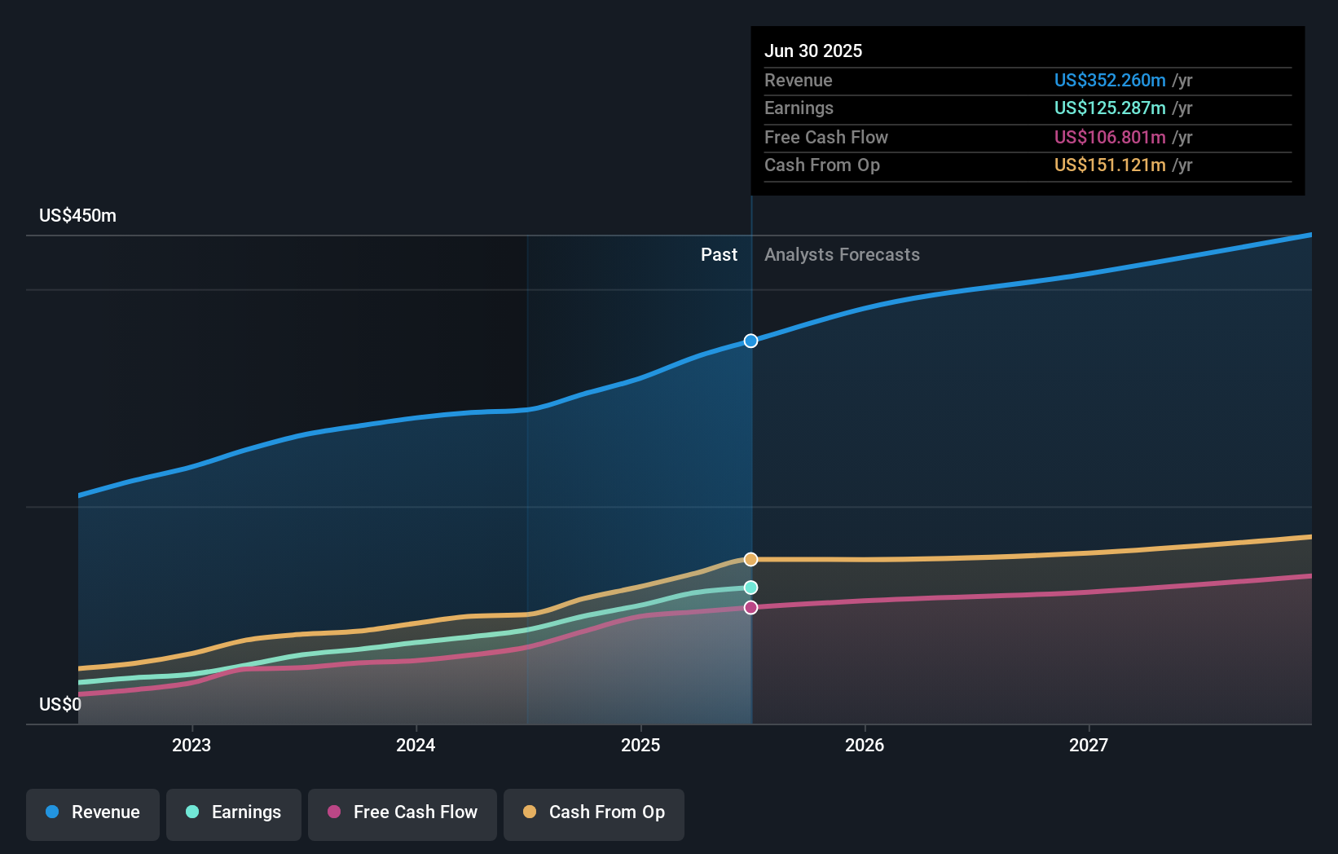Toggle the Cash From Op series visibility

(593, 812)
